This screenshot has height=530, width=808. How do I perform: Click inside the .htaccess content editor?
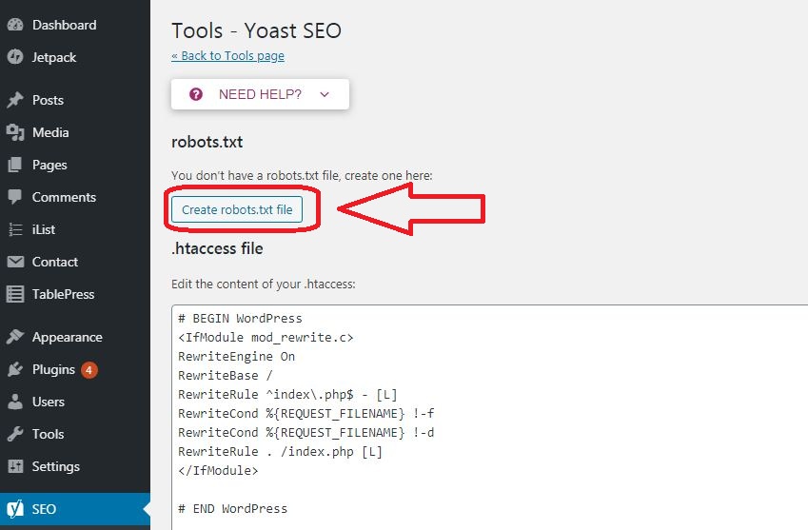coord(489,417)
